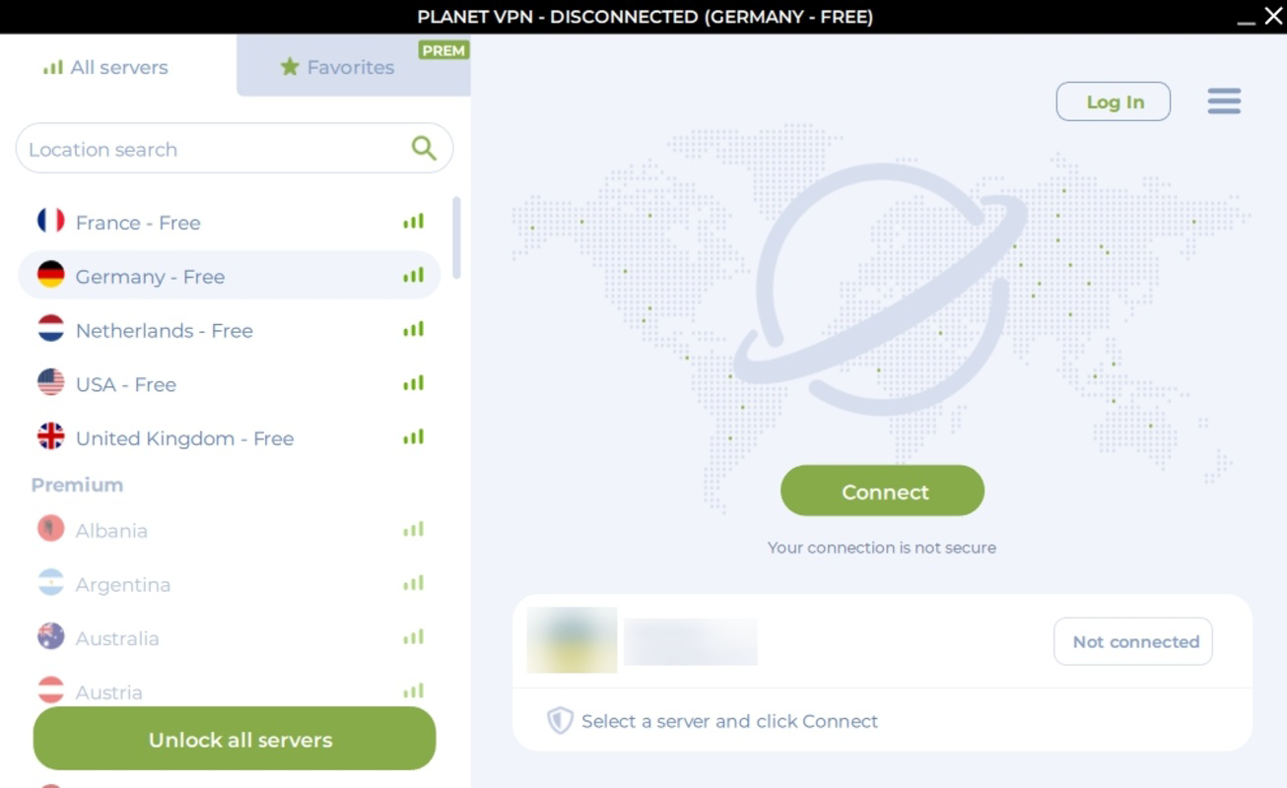The image size is (1287, 788).
Task: Click the USA flag icon
Action: [x=50, y=384]
